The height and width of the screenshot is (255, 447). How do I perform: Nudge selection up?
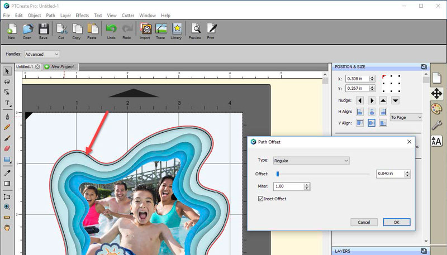(383, 100)
